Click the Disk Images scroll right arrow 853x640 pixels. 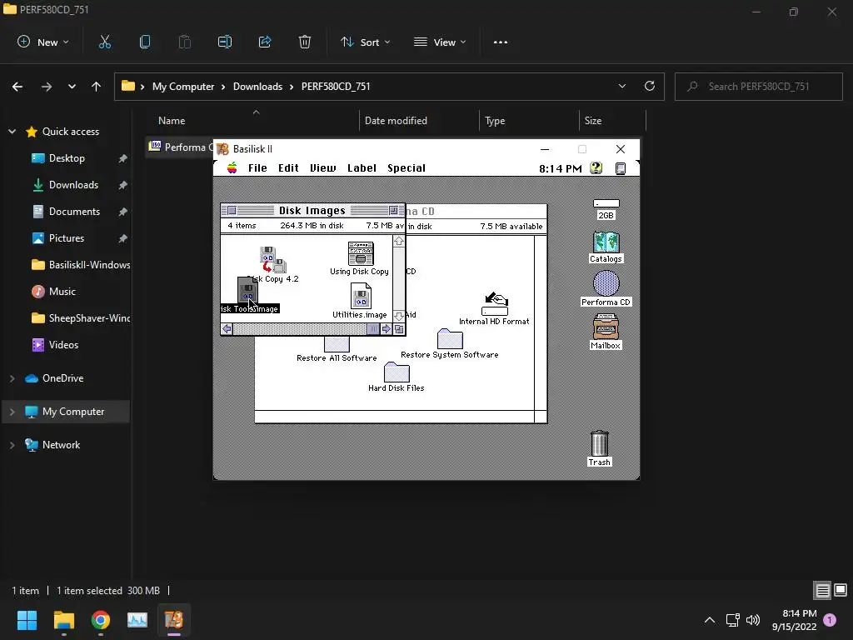pos(387,328)
